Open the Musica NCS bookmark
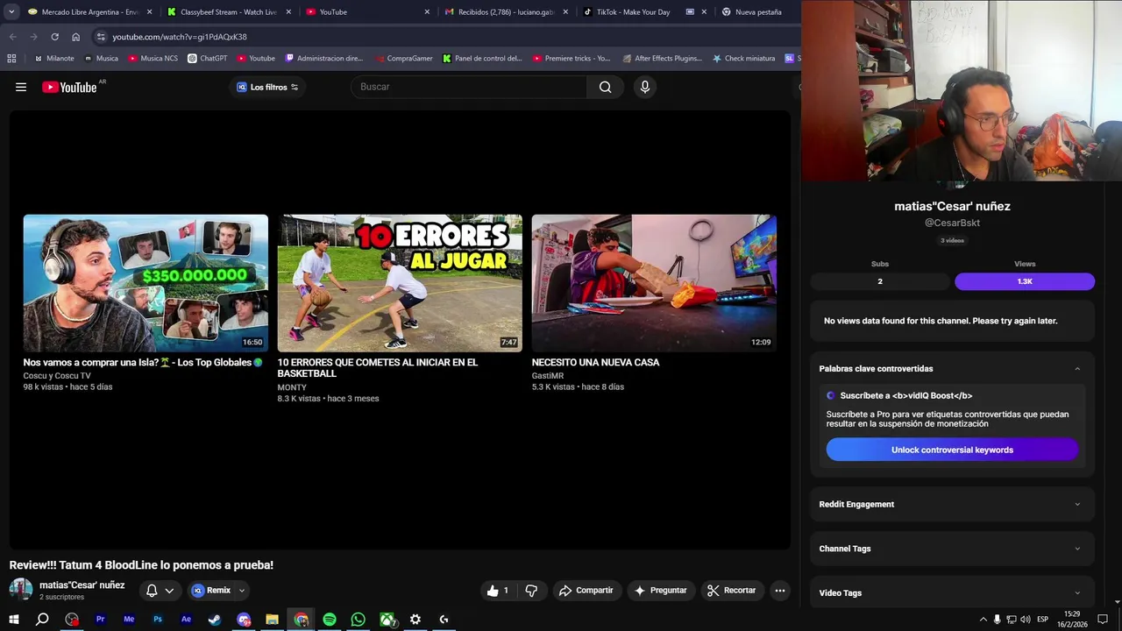Screen dimensions: 1122x631 (153, 59)
